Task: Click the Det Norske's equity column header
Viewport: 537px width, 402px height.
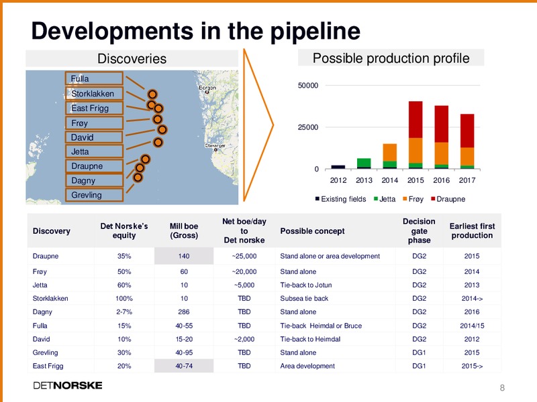Action: [x=124, y=230]
